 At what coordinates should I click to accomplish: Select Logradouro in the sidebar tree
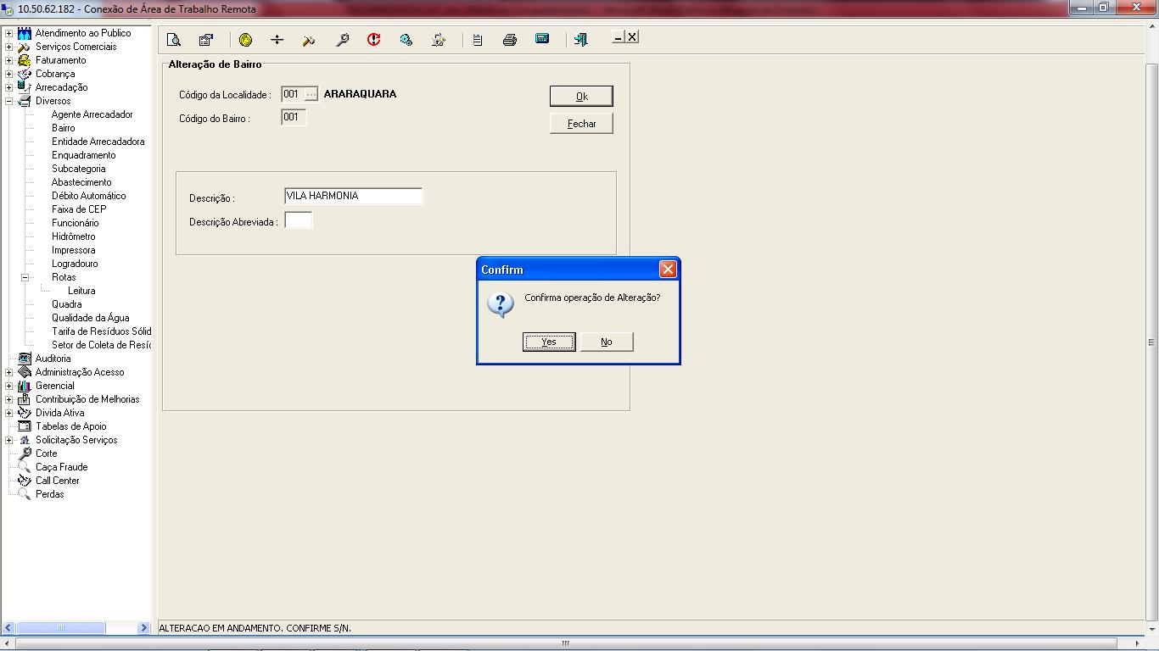click(75, 264)
